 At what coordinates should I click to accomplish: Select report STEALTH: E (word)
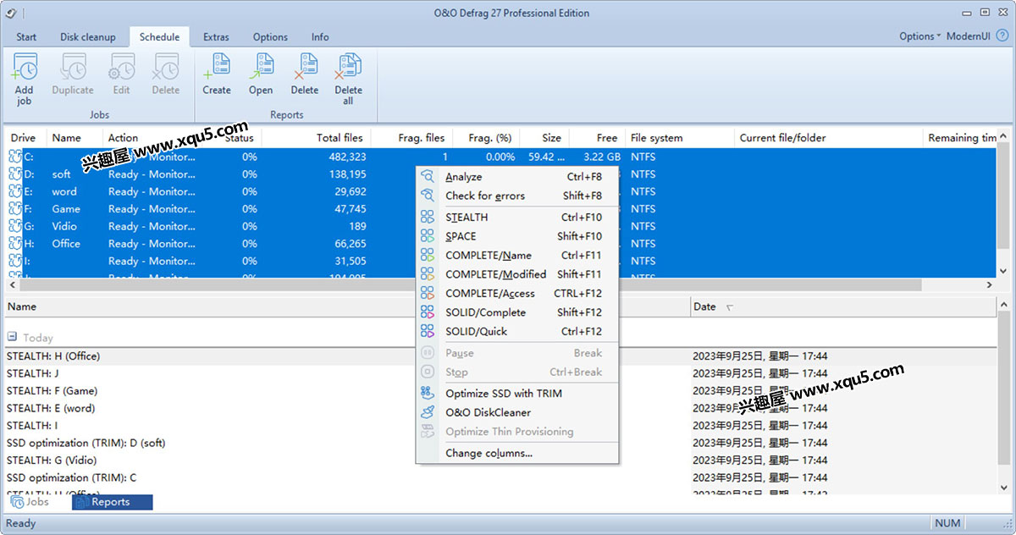pos(51,408)
